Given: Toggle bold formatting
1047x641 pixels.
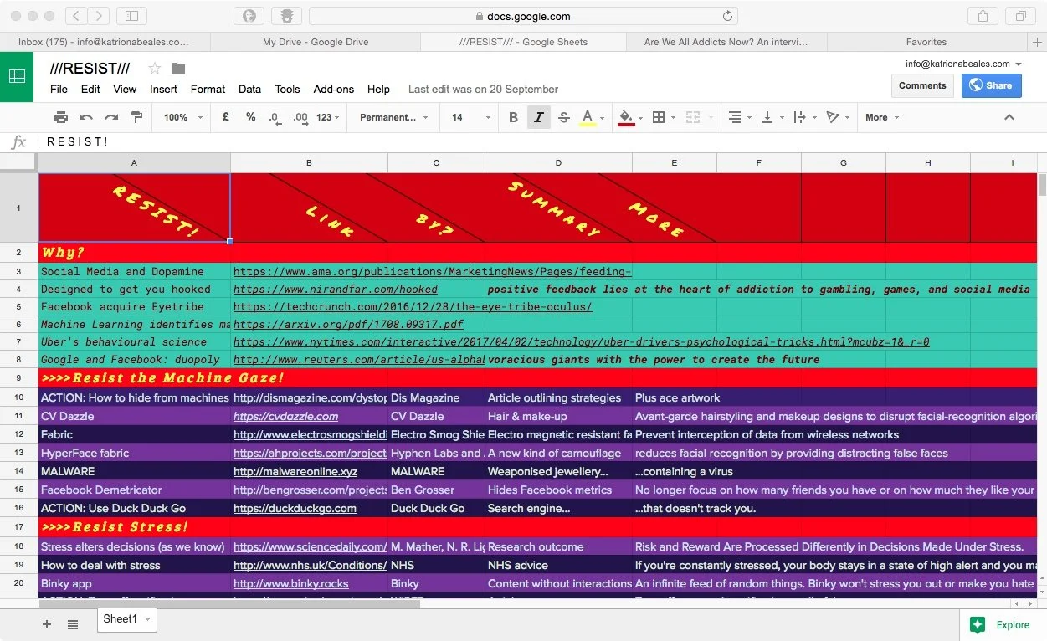Looking at the screenshot, I should click(514, 117).
